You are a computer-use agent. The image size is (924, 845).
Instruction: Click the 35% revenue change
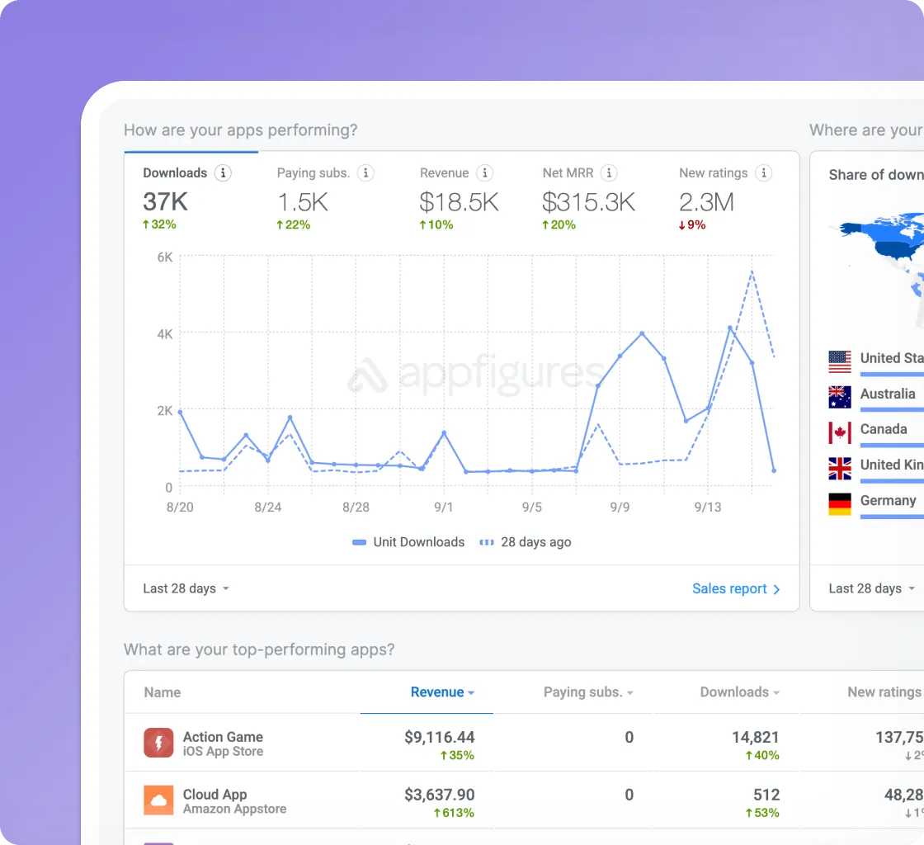click(x=457, y=755)
